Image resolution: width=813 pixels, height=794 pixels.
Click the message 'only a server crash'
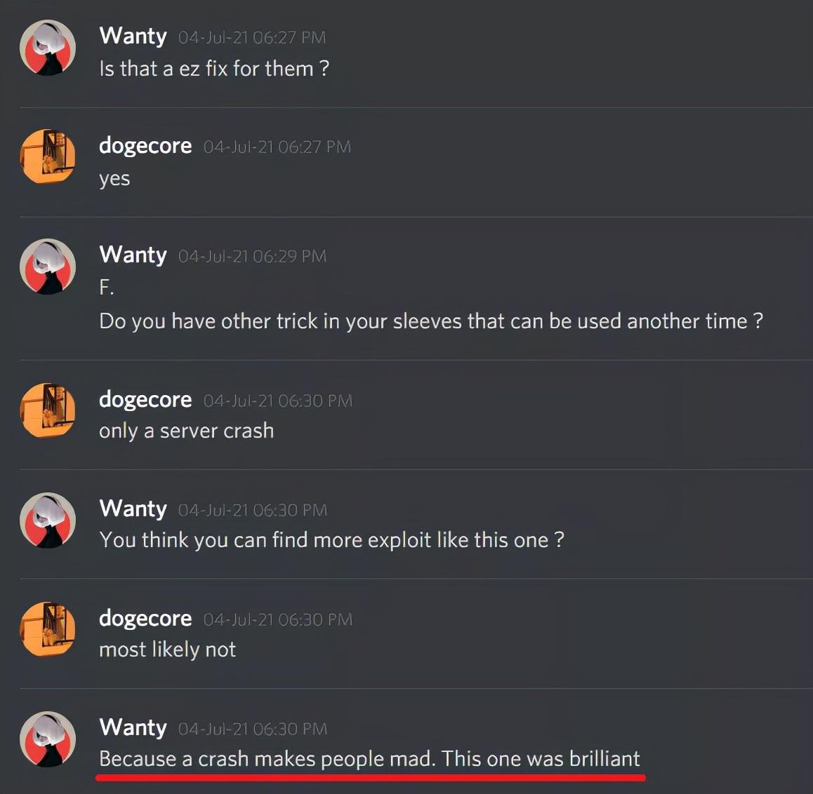(186, 431)
